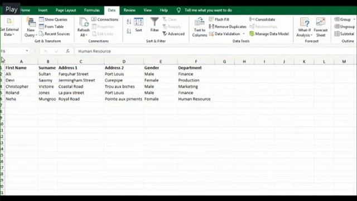The width and height of the screenshot is (357, 201).
Task: Sort Z to A descending
Action: (129, 31)
